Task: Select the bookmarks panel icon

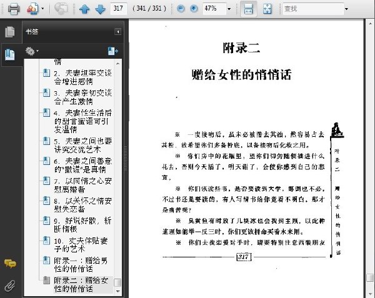Action: [x=10, y=54]
